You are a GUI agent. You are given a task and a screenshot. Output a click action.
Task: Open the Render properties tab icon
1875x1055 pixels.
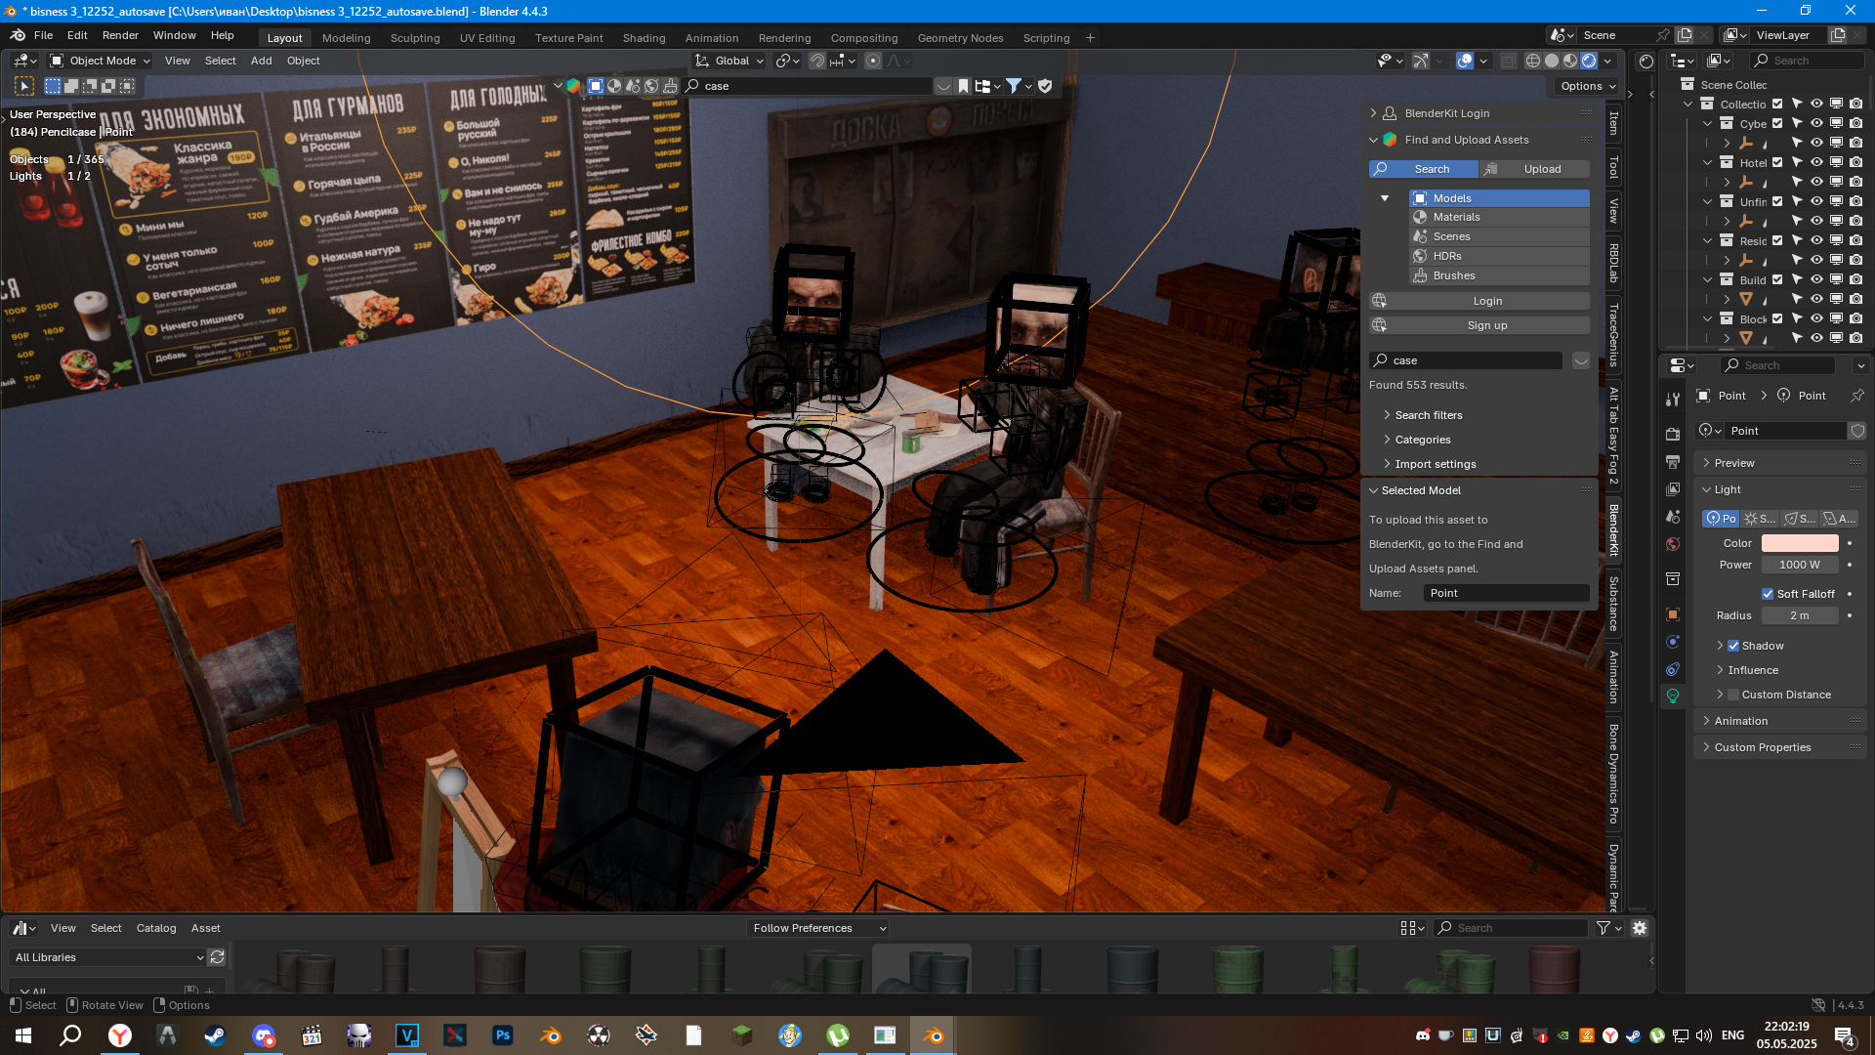(x=1673, y=434)
